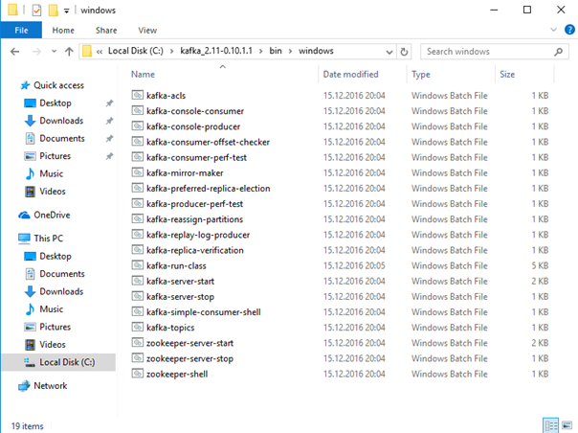Select kafka-simple-consumer-shell file name
This screenshot has width=578, height=433.
click(x=204, y=312)
